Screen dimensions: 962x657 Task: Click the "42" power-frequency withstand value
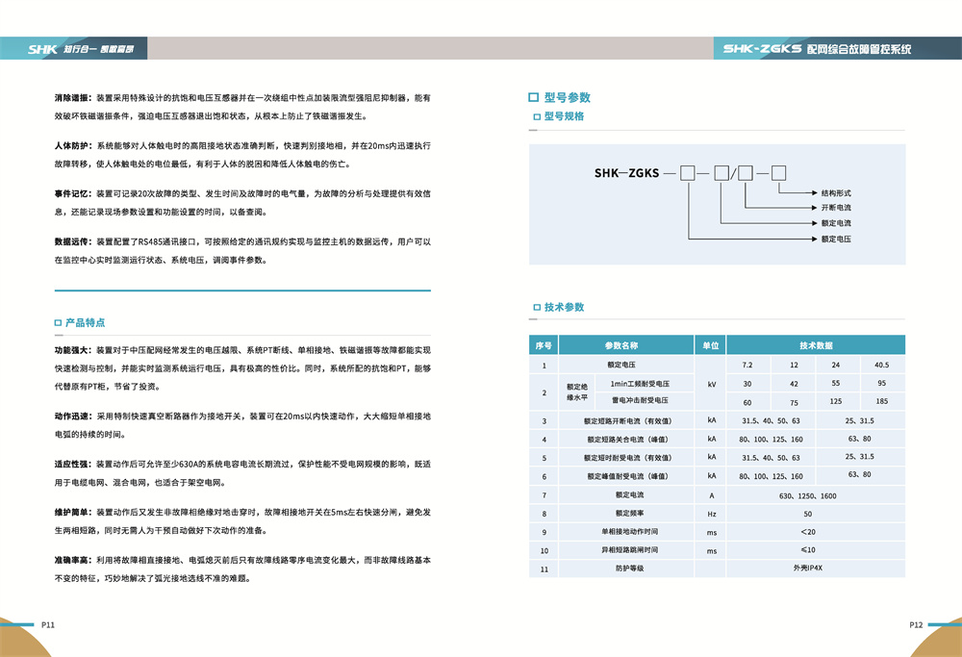(x=794, y=384)
